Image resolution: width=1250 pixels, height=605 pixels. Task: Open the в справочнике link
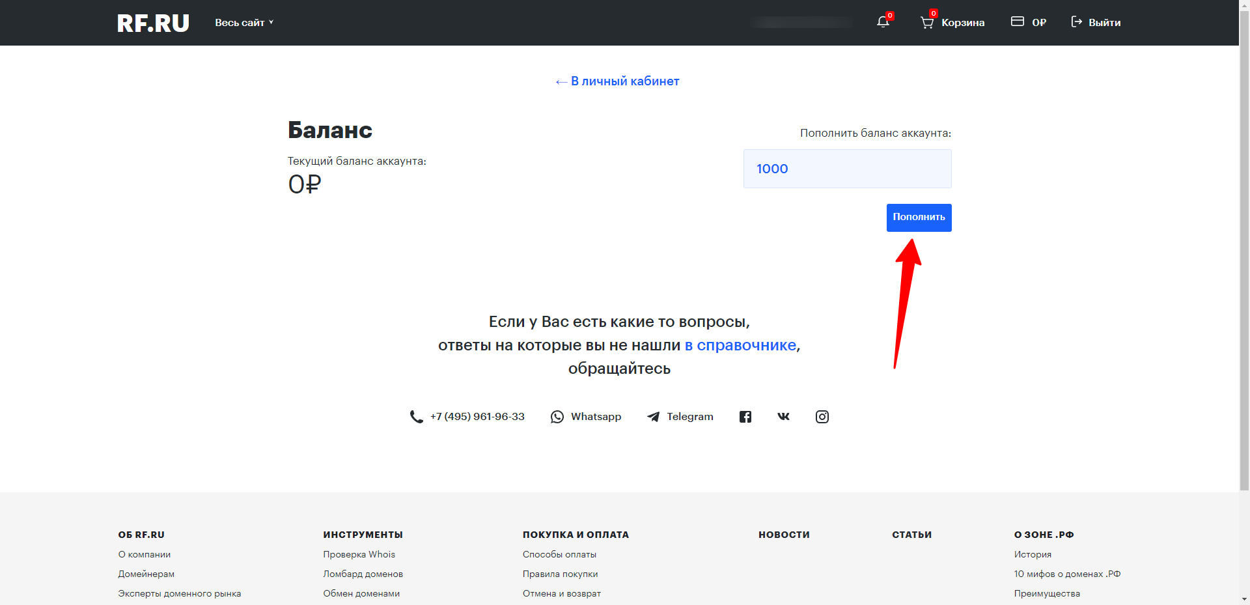[740, 345]
